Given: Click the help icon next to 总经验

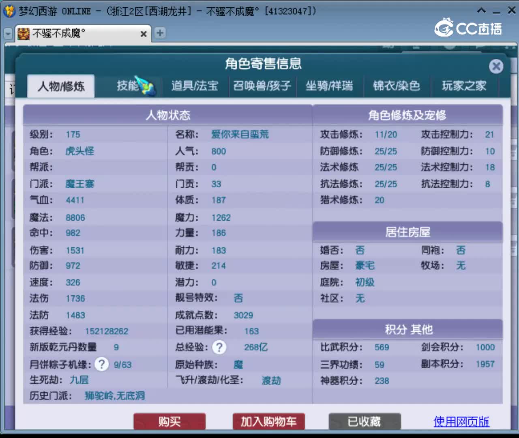Looking at the screenshot, I should coord(219,347).
